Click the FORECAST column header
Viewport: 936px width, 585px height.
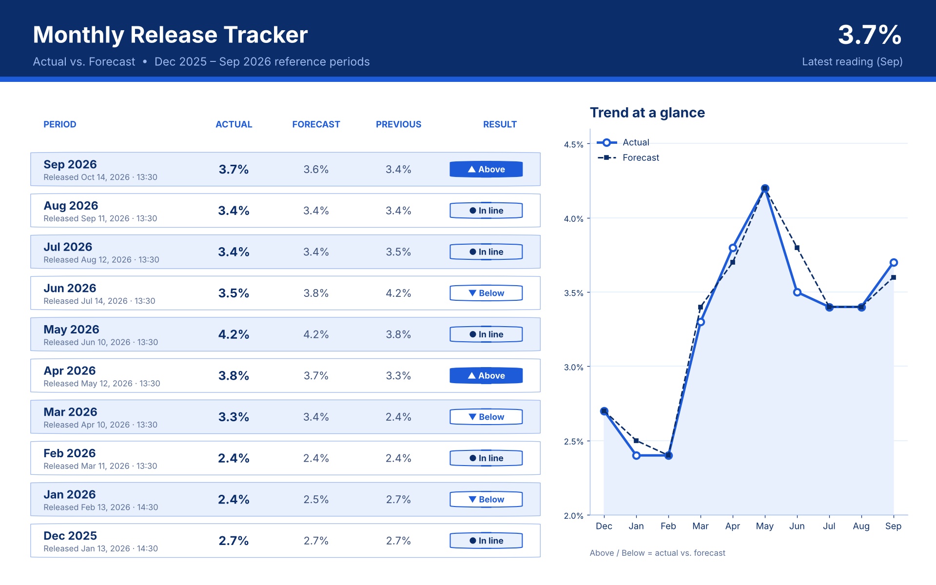(x=316, y=124)
